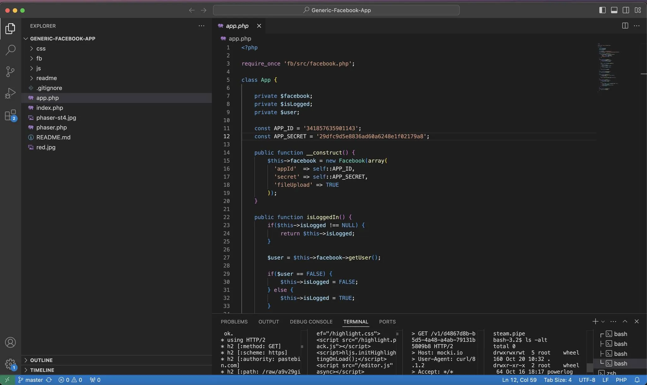The height and width of the screenshot is (385, 647).
Task: Expand the OUTLINE section
Action: tap(41, 360)
